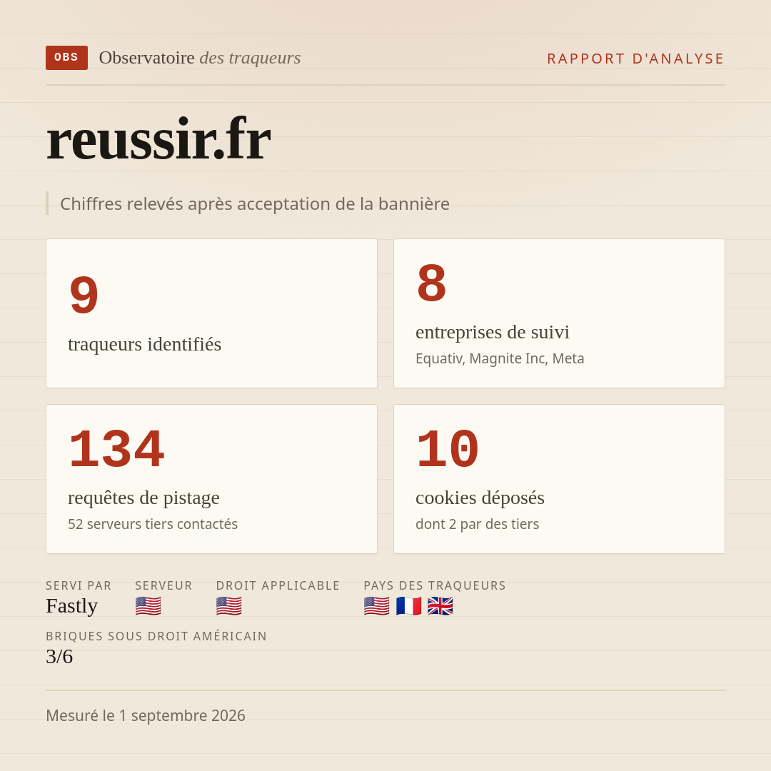771x771 pixels.
Task: Click '52 serveurs tiers contactés' text
Action: pos(153,524)
